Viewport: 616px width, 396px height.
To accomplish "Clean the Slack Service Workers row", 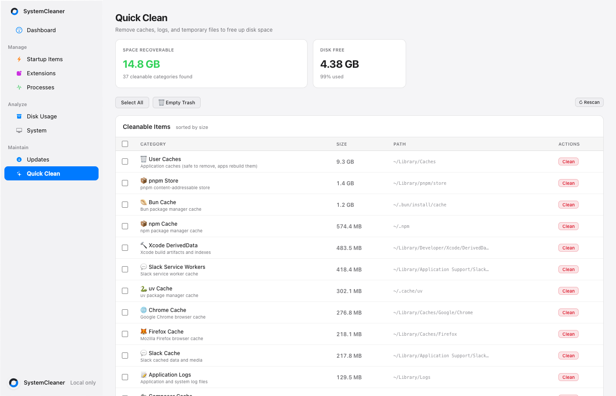I will coord(568,269).
